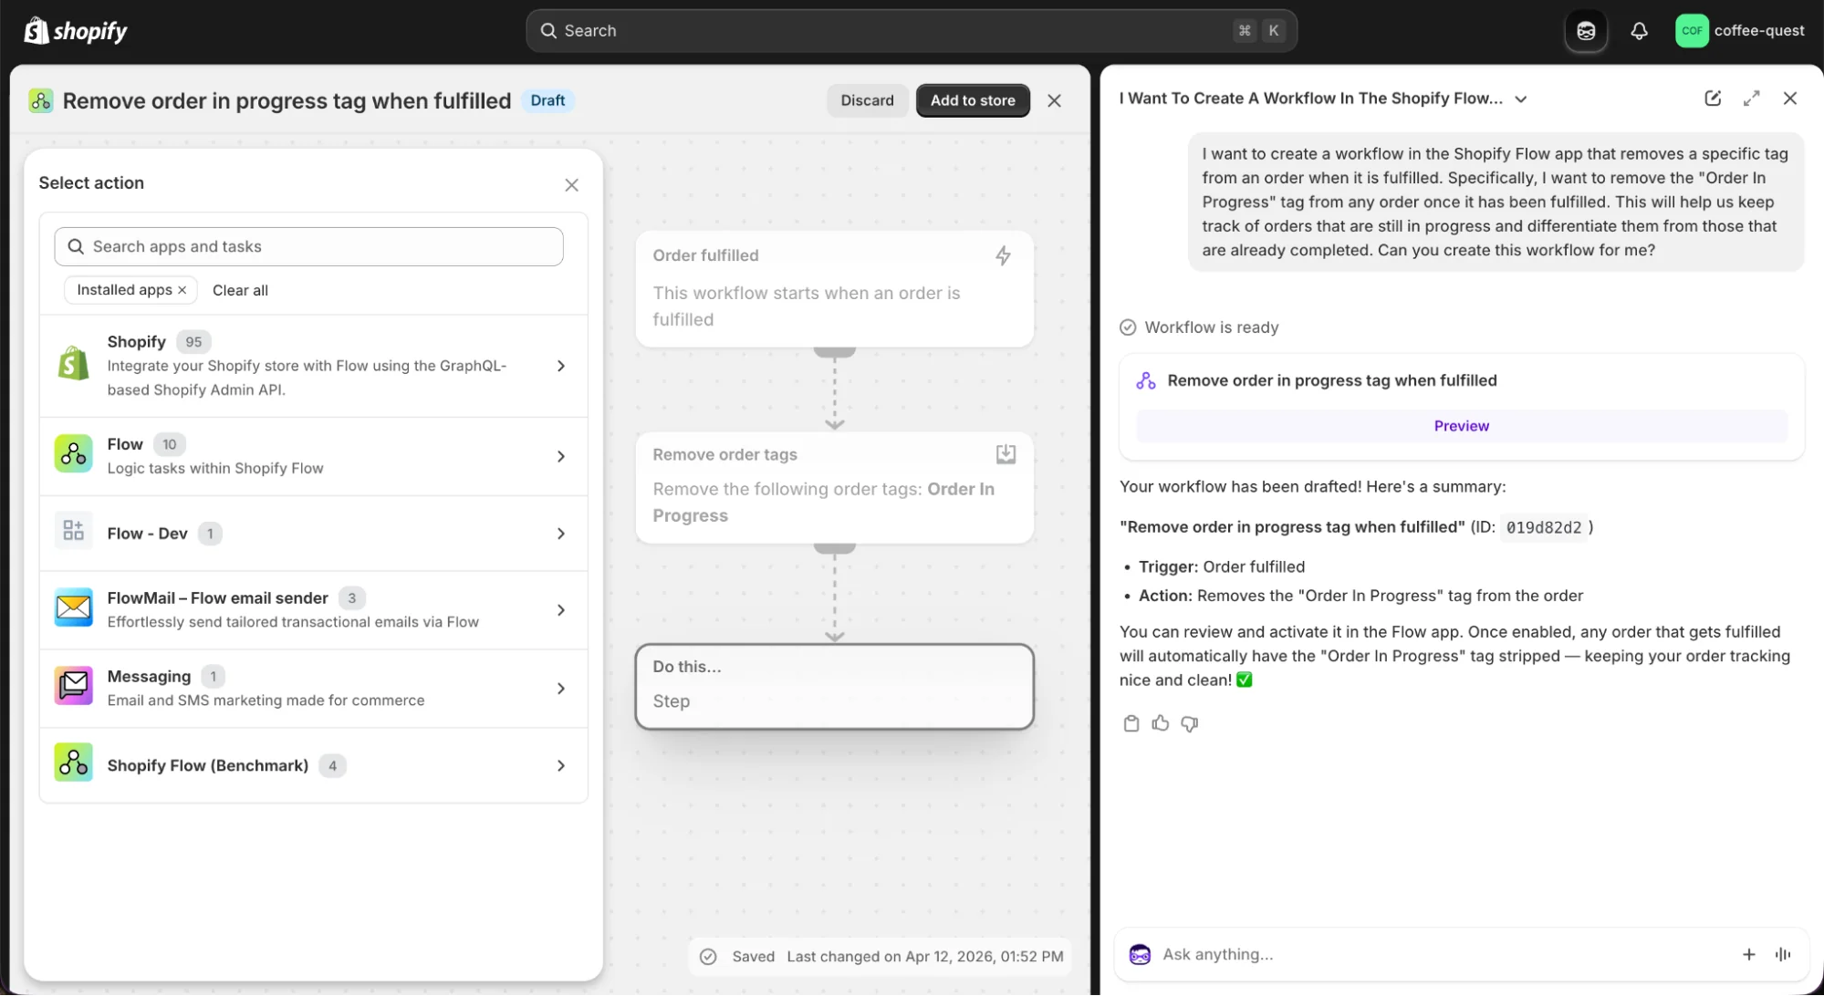Open the conversation title dropdown chevron
This screenshot has height=996, width=1824.
tap(1520, 99)
